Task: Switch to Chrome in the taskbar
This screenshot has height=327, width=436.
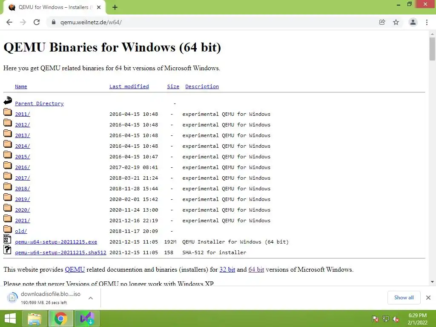Action: click(61, 318)
